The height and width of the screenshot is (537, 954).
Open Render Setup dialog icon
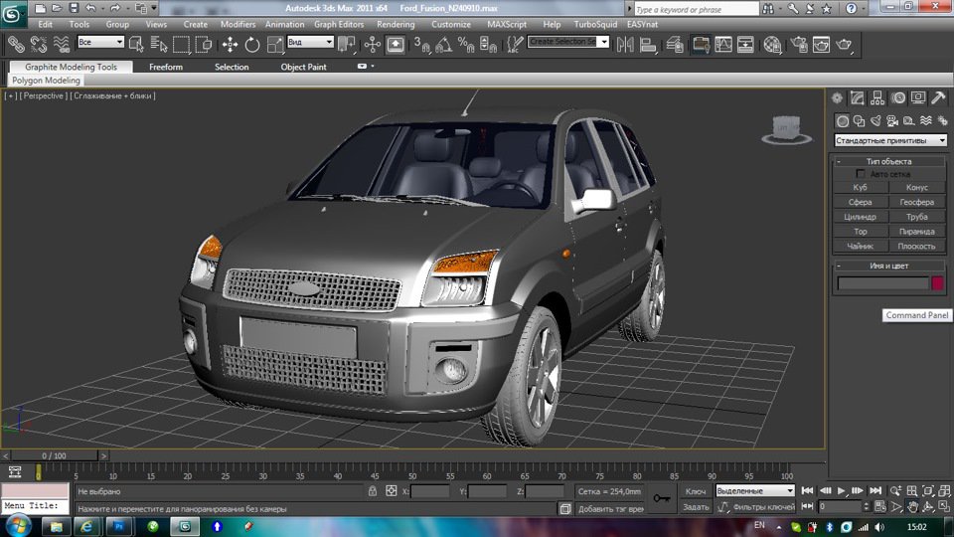[x=799, y=45]
